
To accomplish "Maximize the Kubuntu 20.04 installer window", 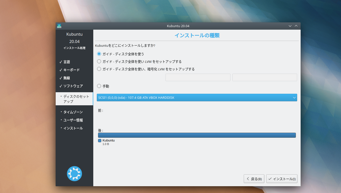I will tap(296, 26).
